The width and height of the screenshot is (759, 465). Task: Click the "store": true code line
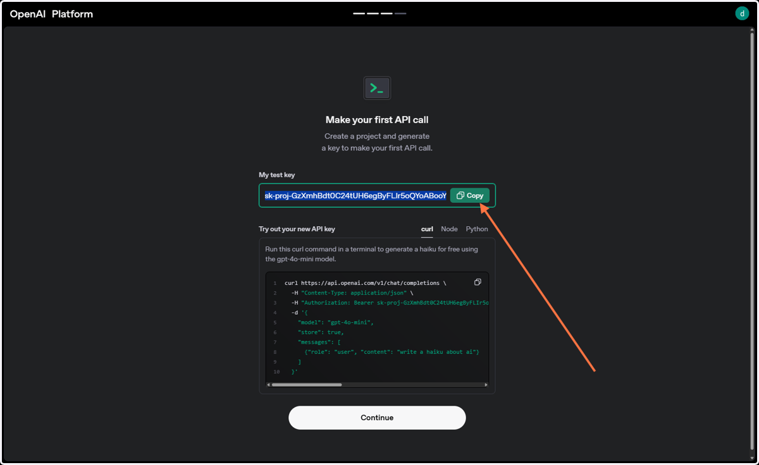(321, 332)
